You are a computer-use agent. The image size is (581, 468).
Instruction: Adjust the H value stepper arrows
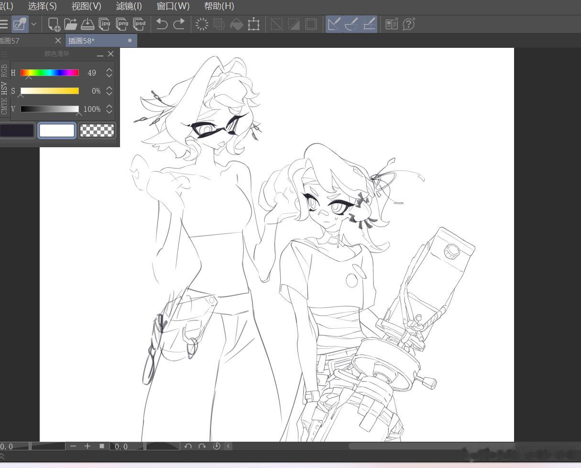(x=110, y=73)
